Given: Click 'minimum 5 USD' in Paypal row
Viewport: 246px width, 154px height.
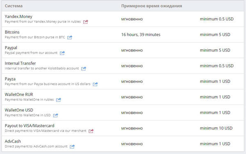Looking at the screenshot, I should coord(215,50).
